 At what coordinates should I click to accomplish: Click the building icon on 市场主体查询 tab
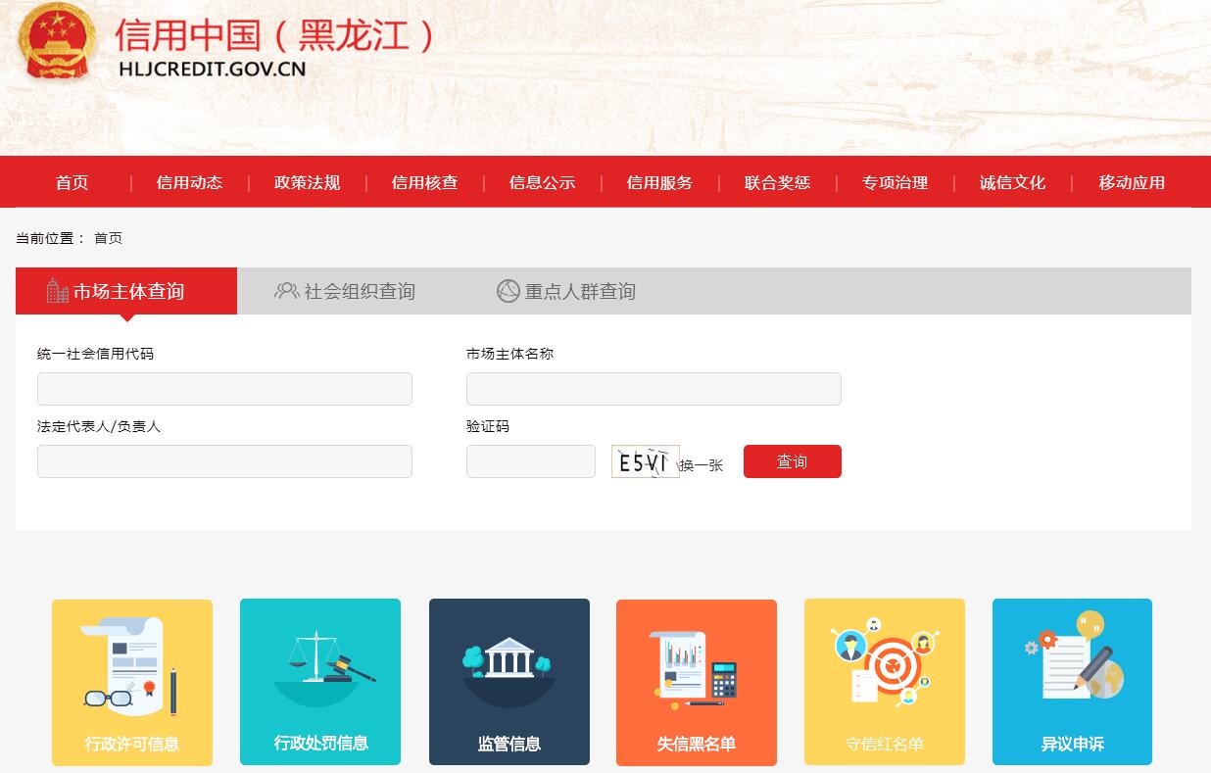(58, 291)
